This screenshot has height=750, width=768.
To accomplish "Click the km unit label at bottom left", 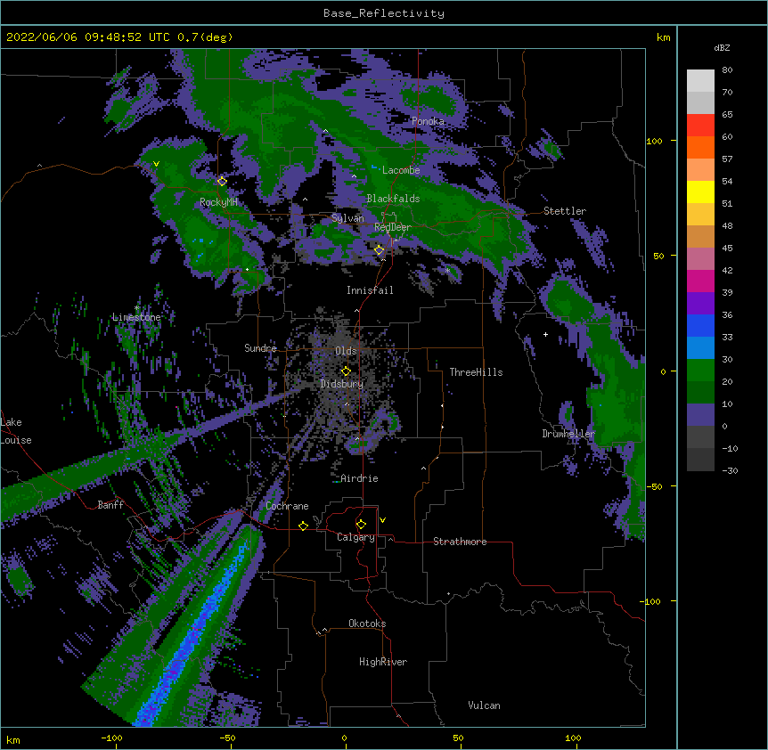I will coord(13,740).
